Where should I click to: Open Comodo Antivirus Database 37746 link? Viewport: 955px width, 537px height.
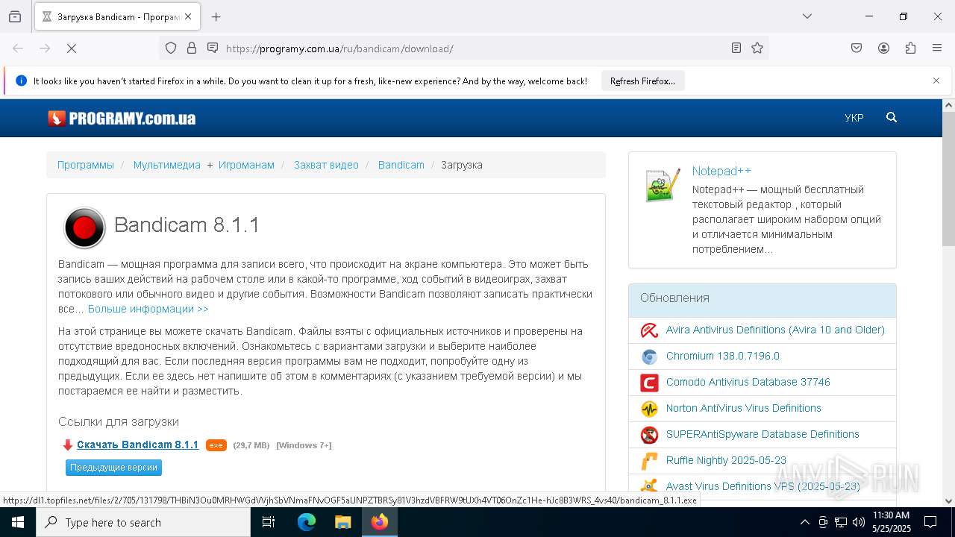[x=748, y=382]
